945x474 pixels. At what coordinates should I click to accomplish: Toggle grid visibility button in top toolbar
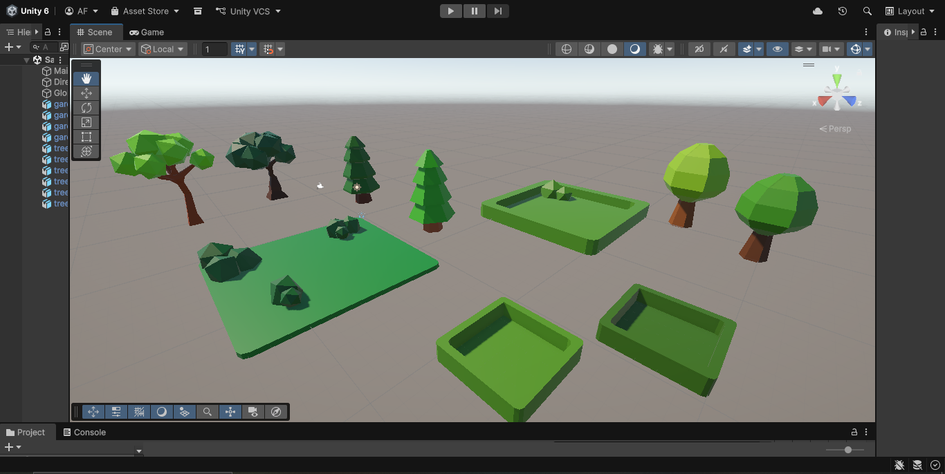pyautogui.click(x=239, y=49)
